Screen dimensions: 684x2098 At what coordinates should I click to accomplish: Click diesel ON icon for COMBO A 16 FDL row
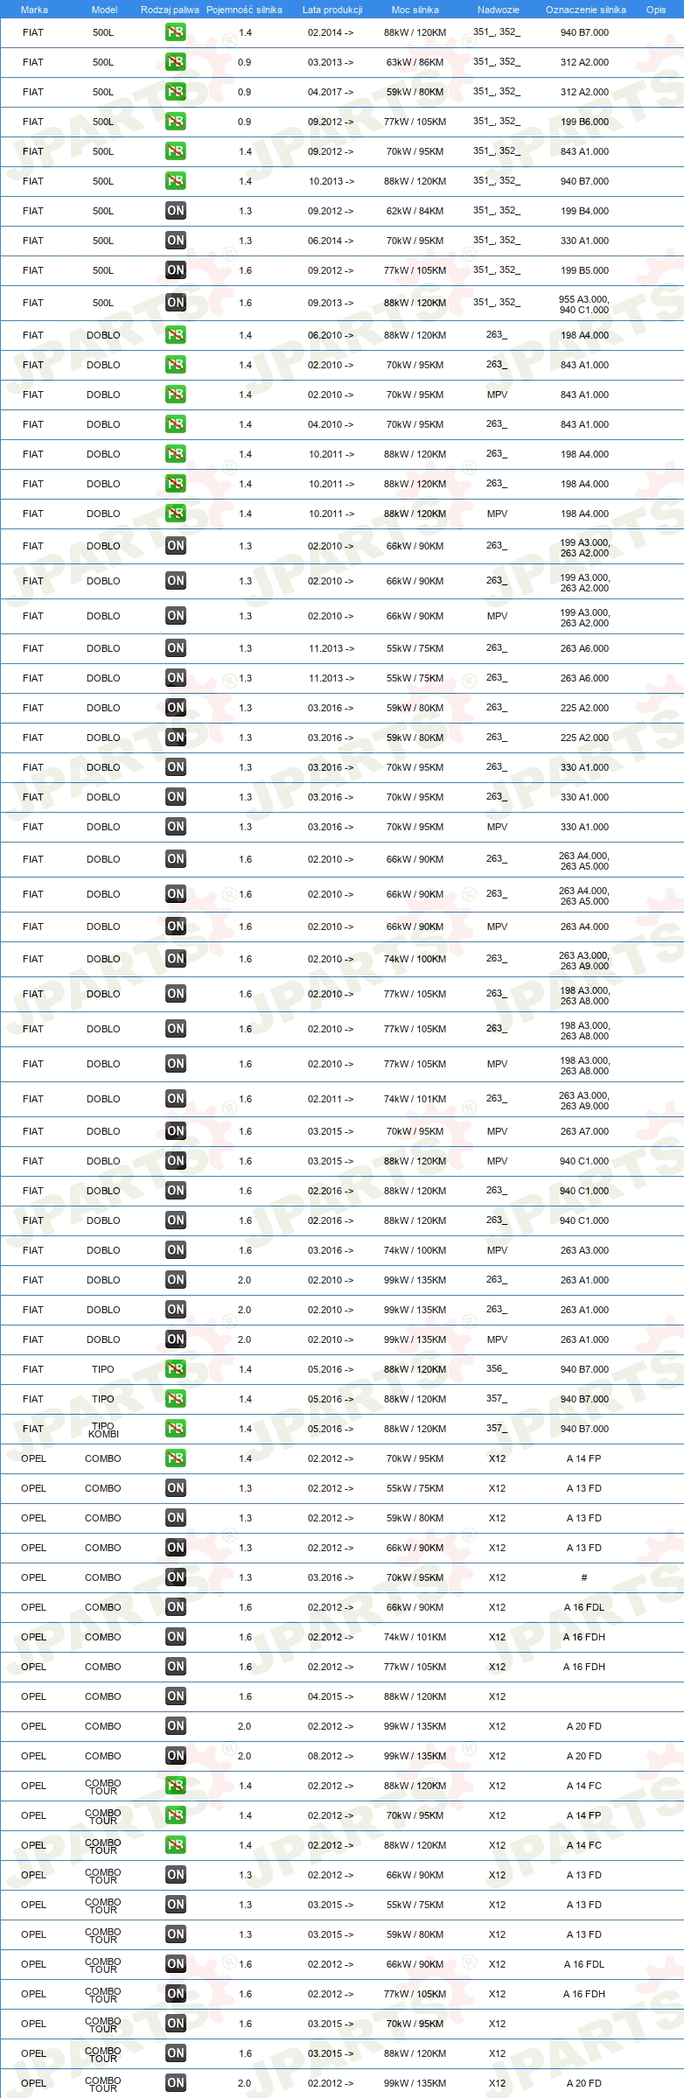(x=176, y=1607)
